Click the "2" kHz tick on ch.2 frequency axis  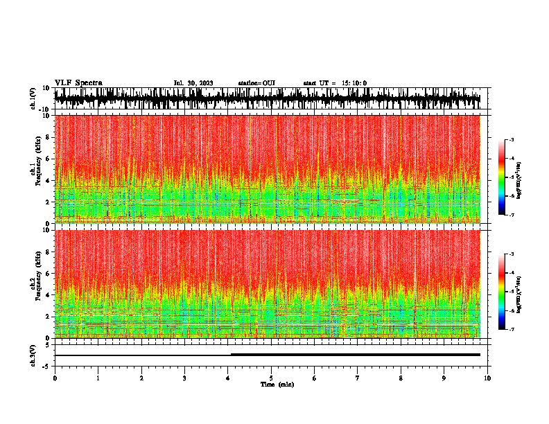(x=49, y=317)
